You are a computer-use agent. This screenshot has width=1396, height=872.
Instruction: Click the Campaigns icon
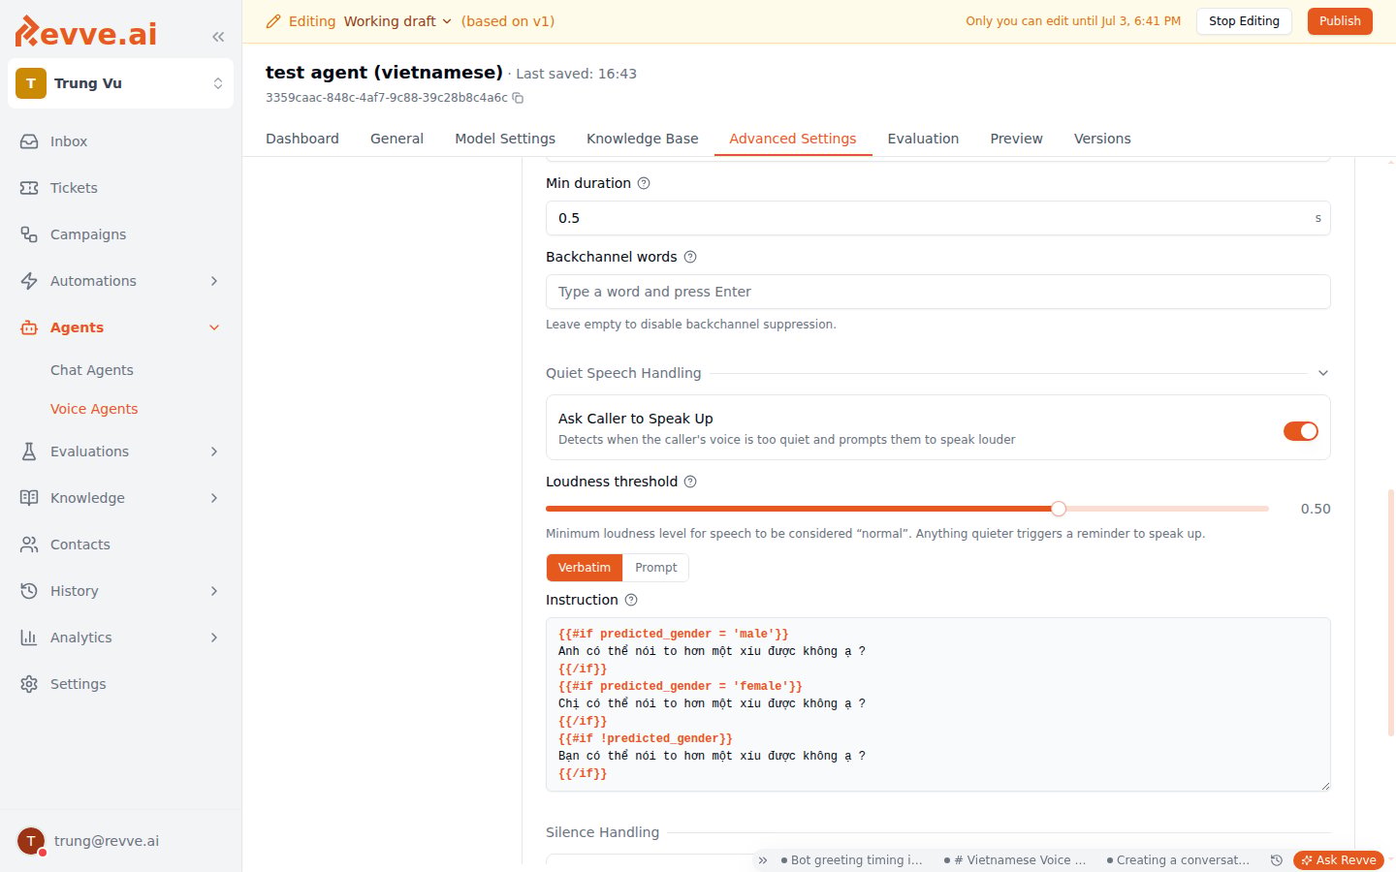pos(29,234)
